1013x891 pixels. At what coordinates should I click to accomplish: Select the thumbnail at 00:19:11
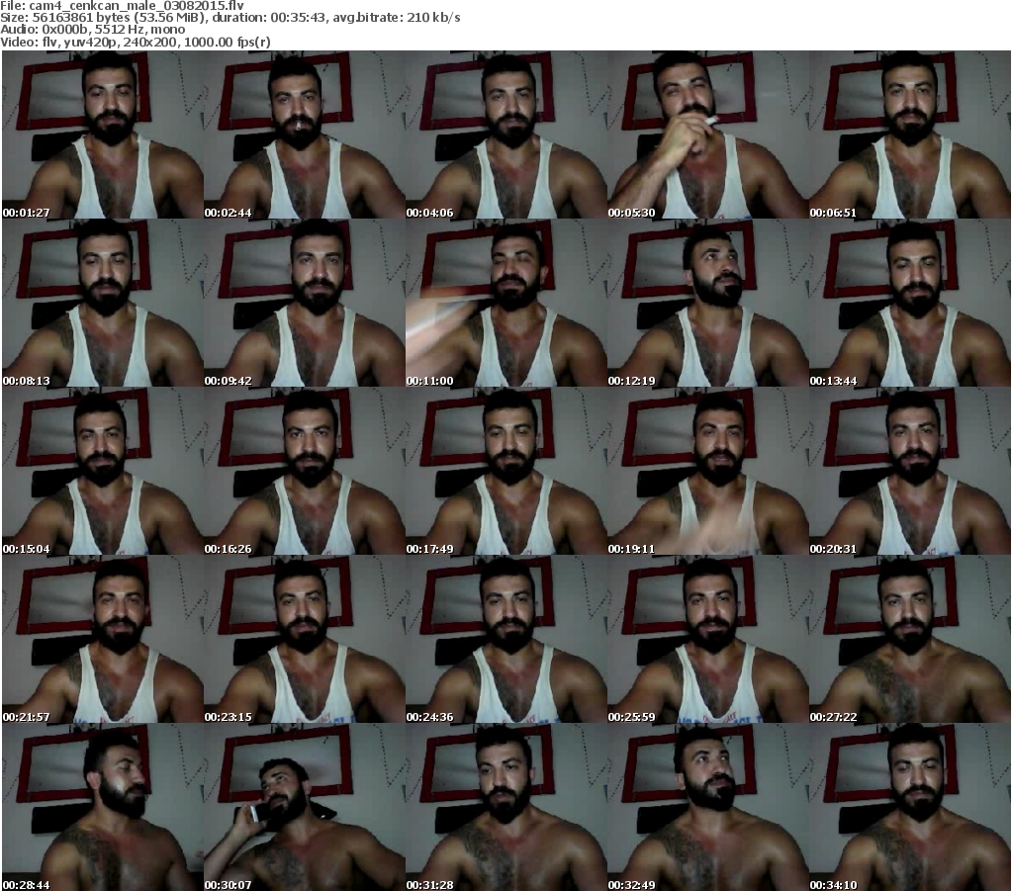(x=708, y=472)
